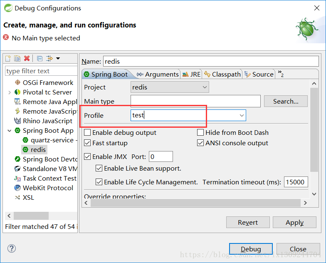Toggle the Fast startup checkbox

87,143
